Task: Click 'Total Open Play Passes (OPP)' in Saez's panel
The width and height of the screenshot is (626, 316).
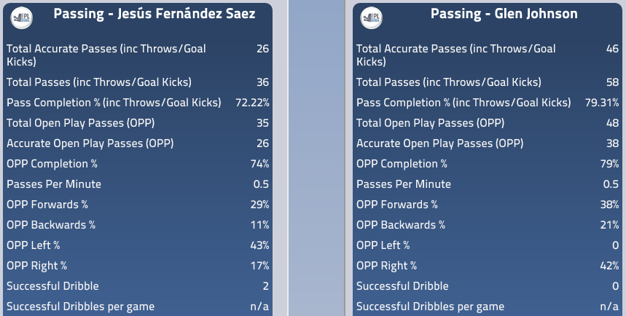Action: click(x=80, y=123)
